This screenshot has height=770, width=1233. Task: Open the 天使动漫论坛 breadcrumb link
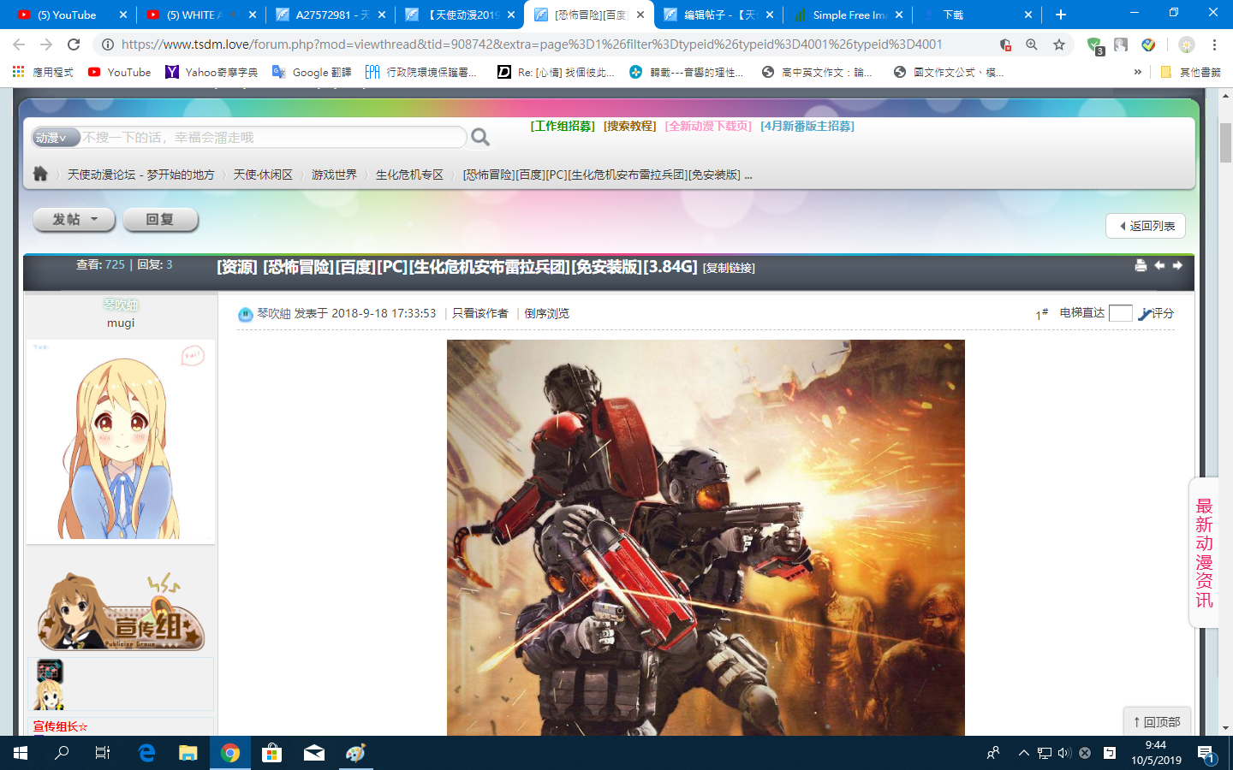point(141,175)
